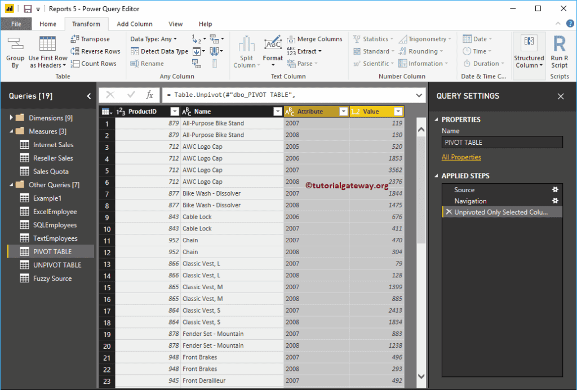Screen dimensions: 577x390
Task: Open the File menu
Action: coord(16,24)
